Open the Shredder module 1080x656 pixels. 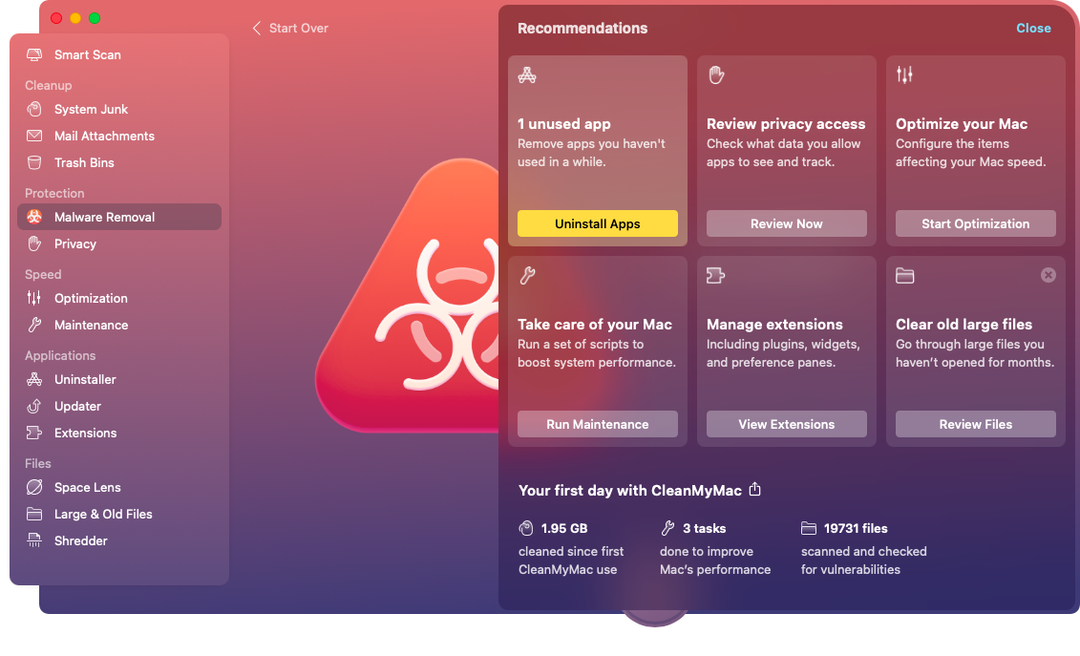point(119,541)
